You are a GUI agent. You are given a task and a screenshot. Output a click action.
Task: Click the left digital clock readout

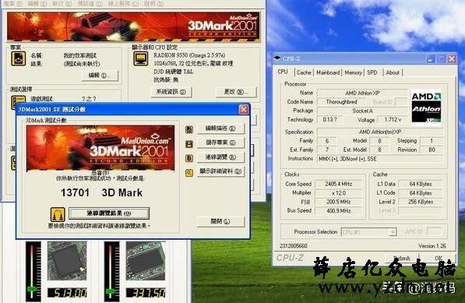(67, 293)
